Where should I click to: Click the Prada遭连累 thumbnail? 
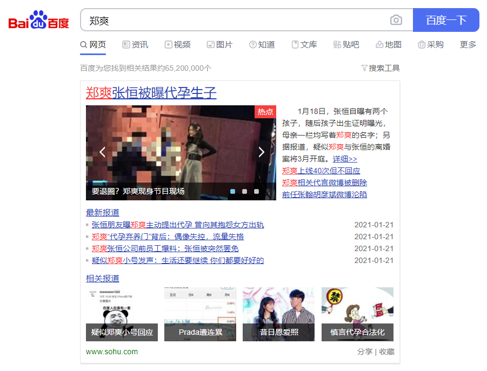(200, 314)
